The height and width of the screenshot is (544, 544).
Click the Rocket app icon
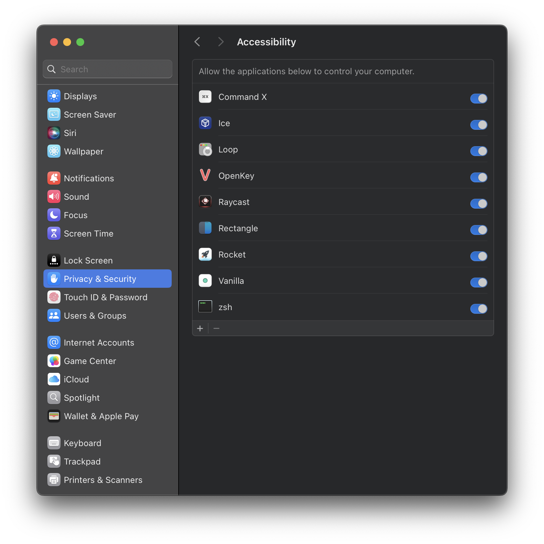(x=205, y=255)
